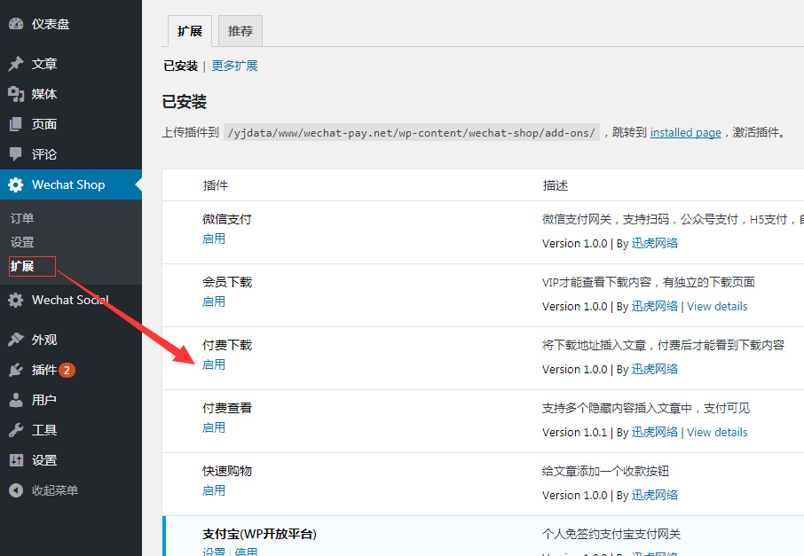Open the 更多扩展 link
The image size is (804, 556).
pos(235,66)
